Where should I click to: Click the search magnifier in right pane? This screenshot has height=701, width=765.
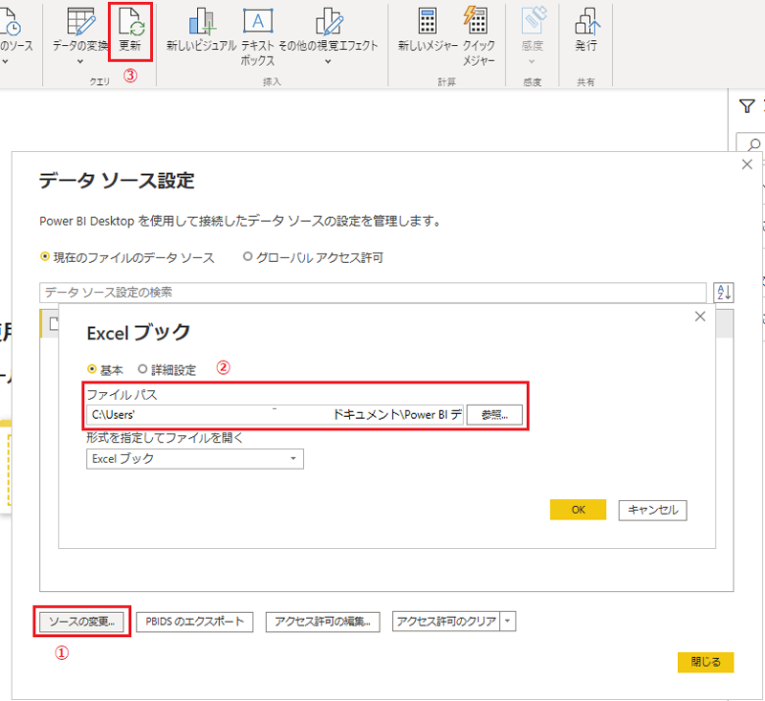tap(754, 144)
